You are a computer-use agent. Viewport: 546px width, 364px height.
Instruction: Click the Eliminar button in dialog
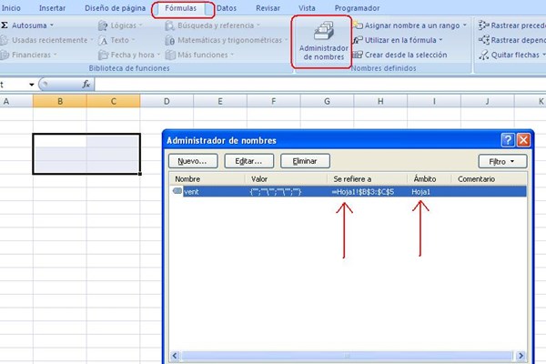305,161
